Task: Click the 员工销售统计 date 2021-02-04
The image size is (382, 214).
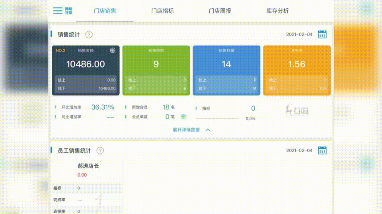Action: [299, 151]
